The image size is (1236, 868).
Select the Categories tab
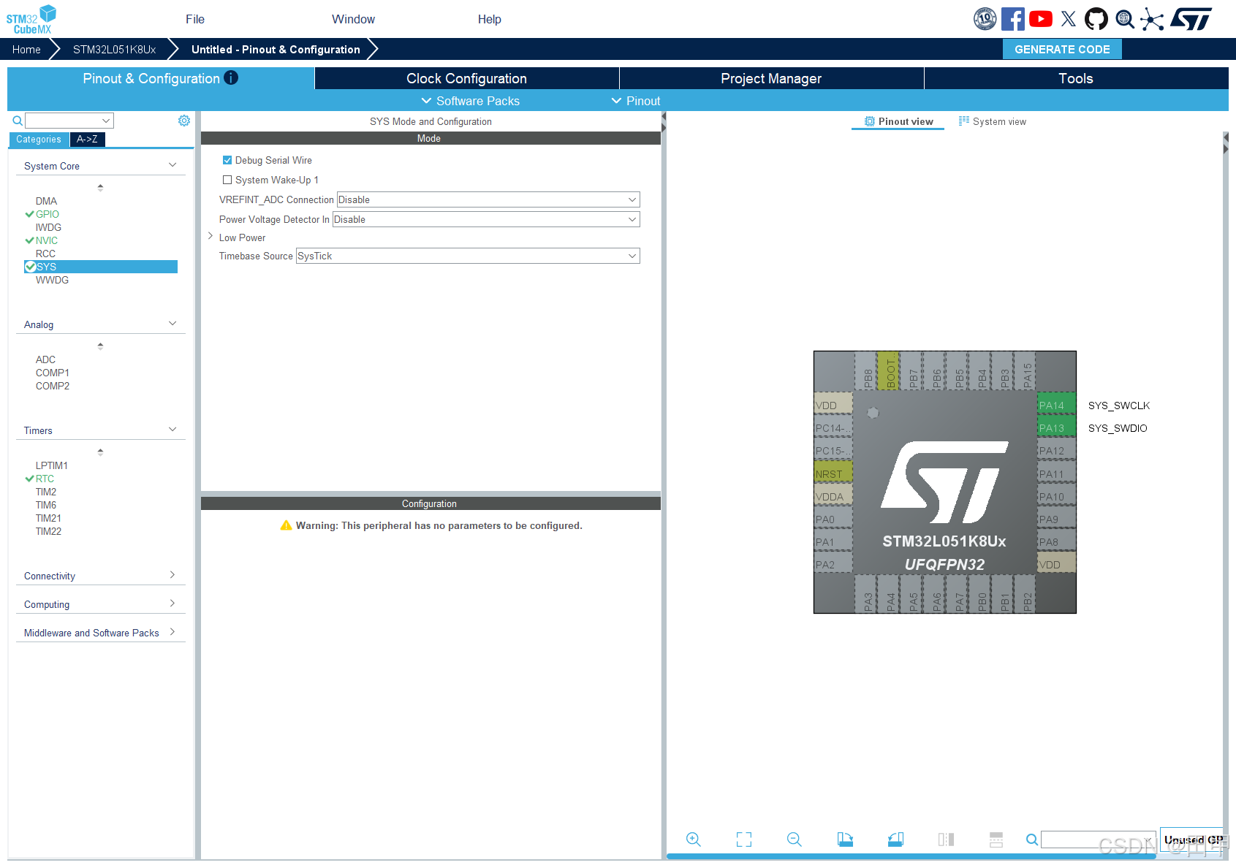(39, 139)
